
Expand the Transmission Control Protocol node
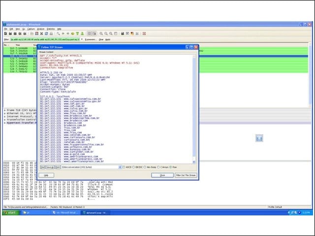point(5,119)
